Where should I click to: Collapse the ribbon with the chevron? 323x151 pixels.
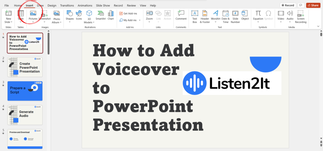click(318, 26)
